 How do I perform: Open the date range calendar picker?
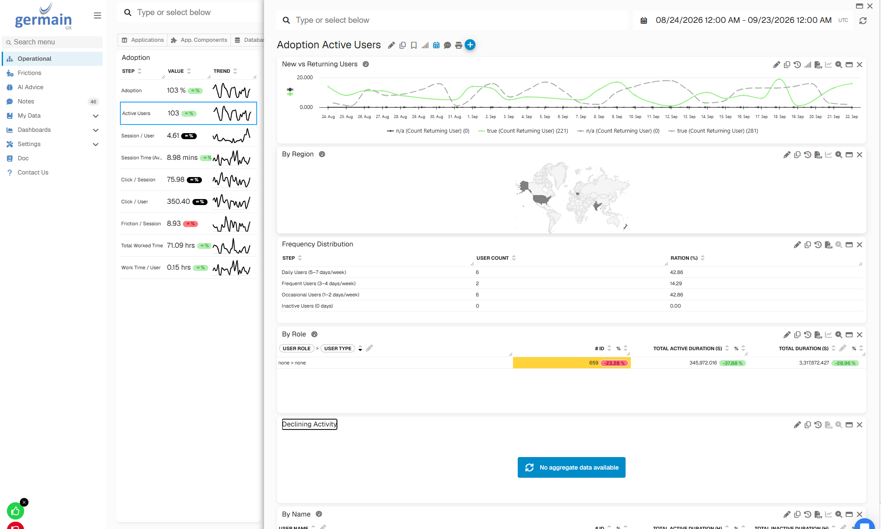coord(644,21)
